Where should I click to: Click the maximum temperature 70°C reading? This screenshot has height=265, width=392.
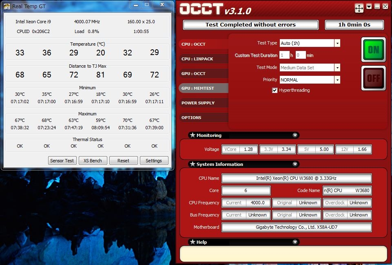coord(128,120)
